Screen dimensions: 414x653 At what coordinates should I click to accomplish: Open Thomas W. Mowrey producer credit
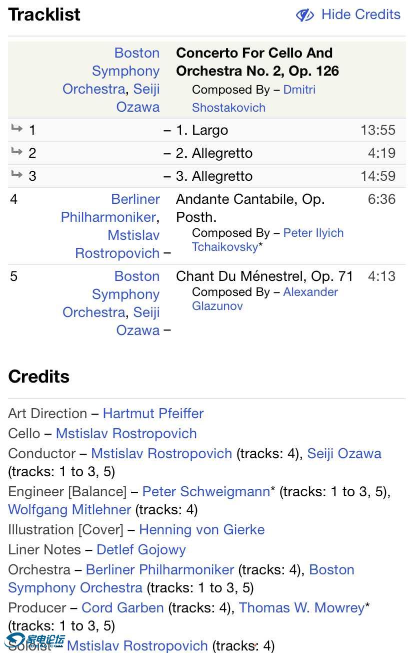(302, 608)
